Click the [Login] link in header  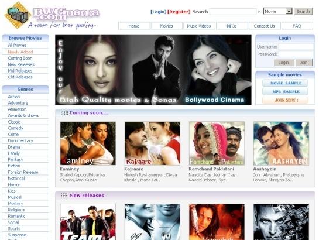click(x=158, y=12)
